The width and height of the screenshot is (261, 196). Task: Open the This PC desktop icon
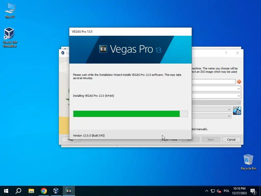coord(10,11)
